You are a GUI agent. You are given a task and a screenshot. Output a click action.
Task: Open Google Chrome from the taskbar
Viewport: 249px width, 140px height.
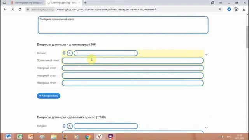pos(88,136)
